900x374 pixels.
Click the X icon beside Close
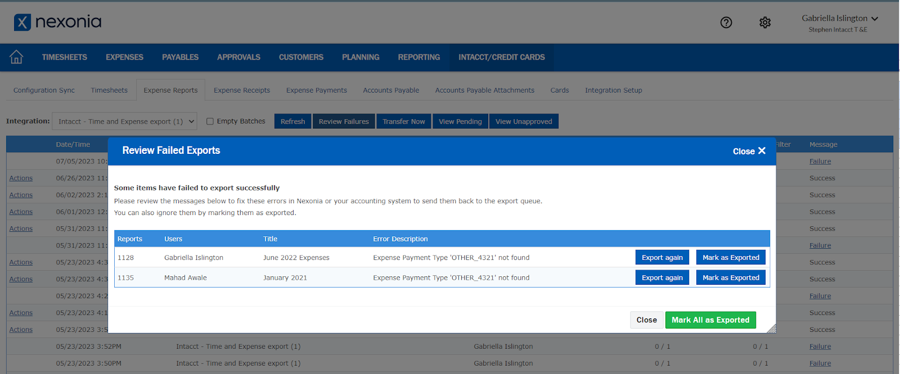[x=762, y=150]
